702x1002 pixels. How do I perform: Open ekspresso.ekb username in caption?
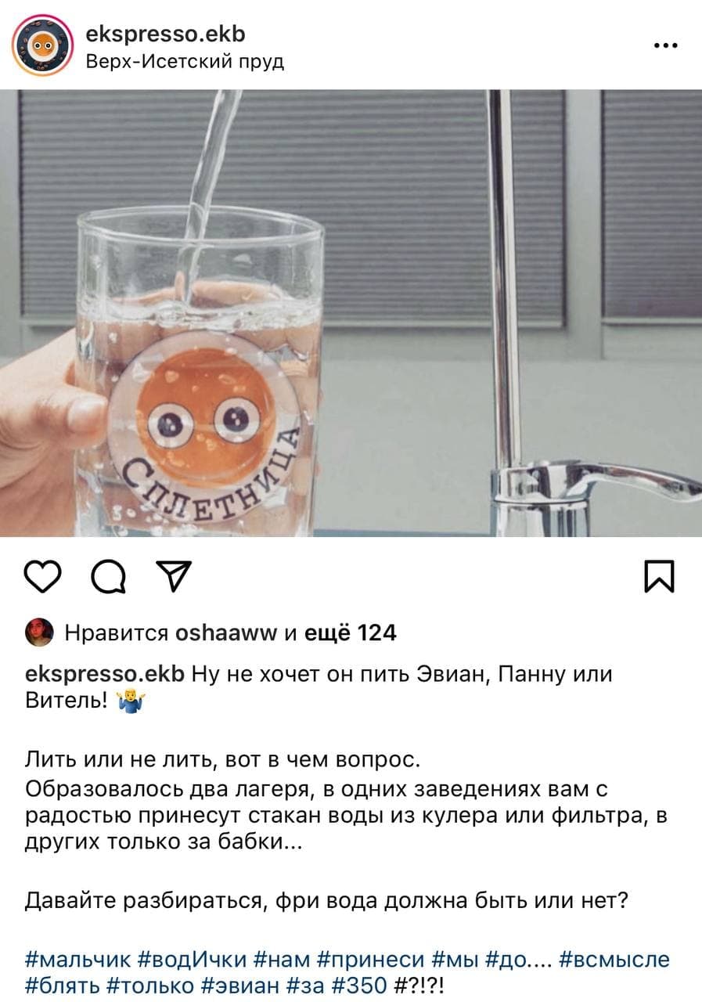[x=105, y=674]
